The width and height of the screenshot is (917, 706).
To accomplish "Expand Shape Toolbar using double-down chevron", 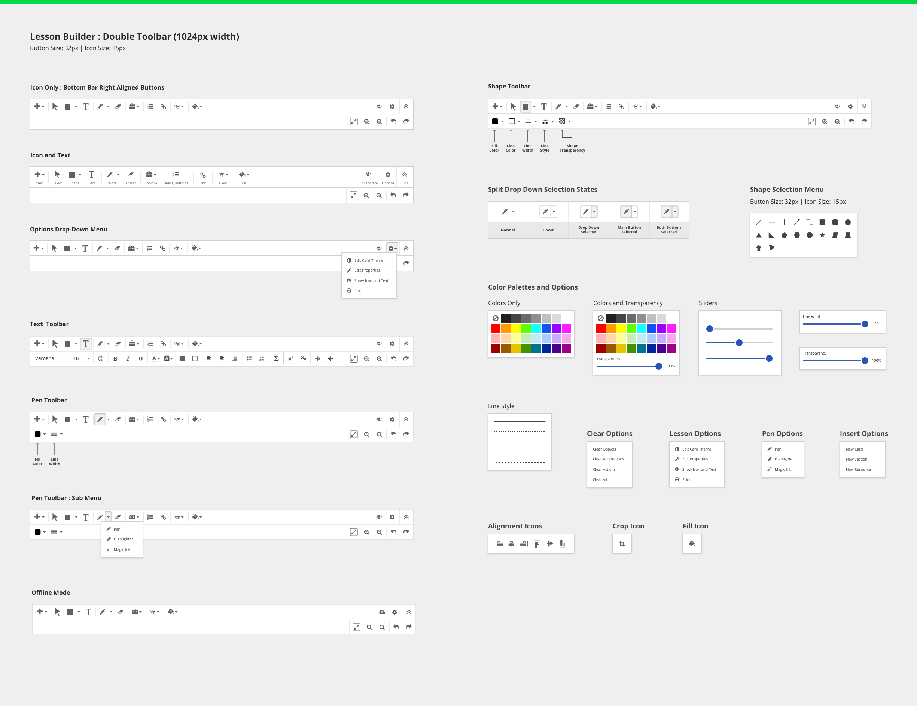I will click(864, 106).
